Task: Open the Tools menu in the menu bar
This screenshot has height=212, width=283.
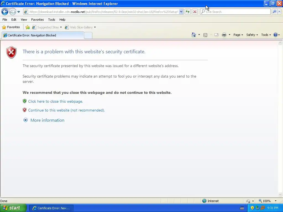Action: click(x=52, y=20)
